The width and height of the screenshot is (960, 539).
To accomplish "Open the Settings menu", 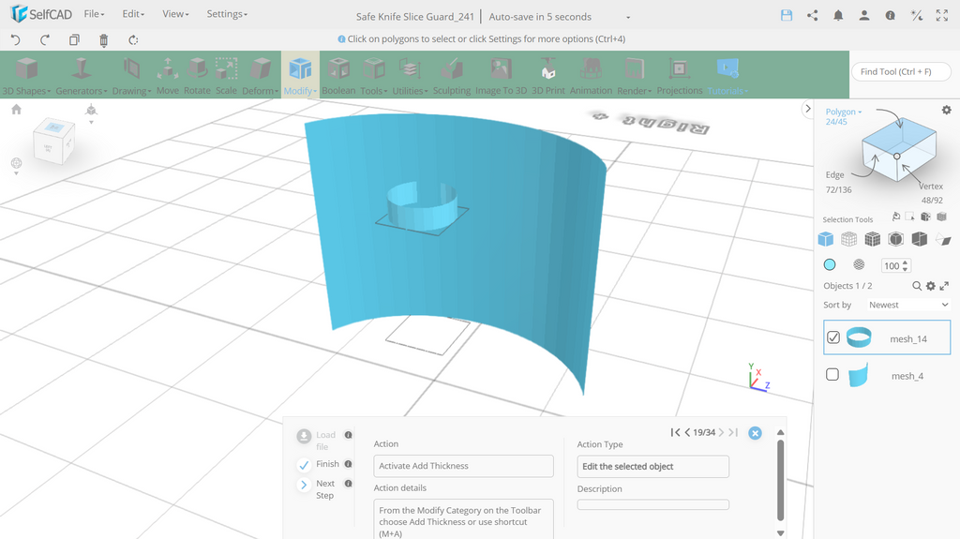I will point(227,13).
